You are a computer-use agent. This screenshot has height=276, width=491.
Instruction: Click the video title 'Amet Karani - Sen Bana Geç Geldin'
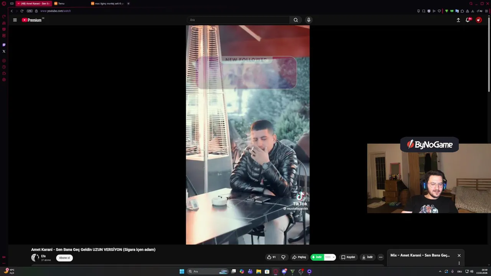point(93,250)
